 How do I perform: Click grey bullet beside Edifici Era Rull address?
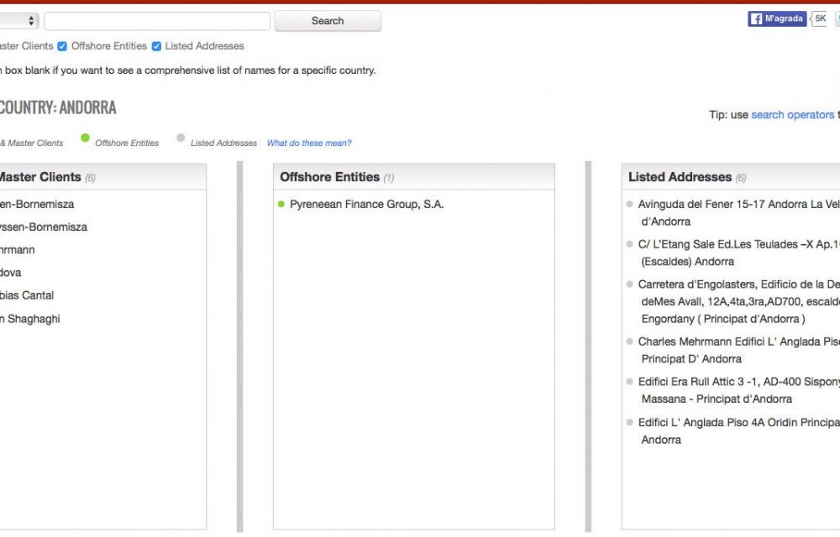(630, 382)
